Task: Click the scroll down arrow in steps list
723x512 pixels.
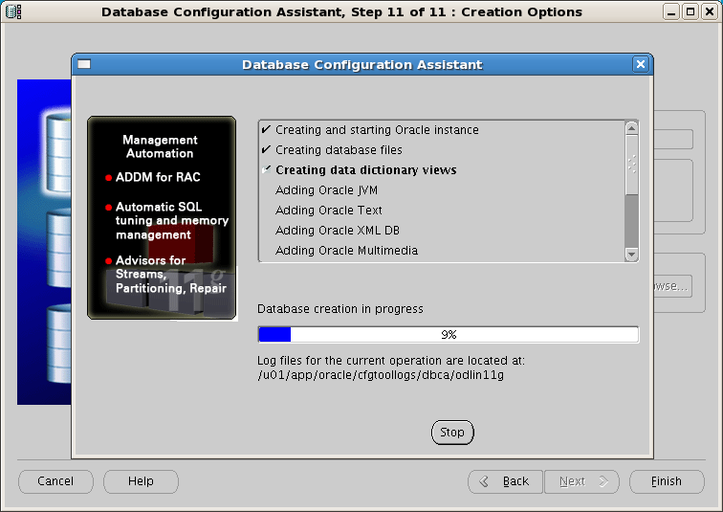Action: pos(631,255)
